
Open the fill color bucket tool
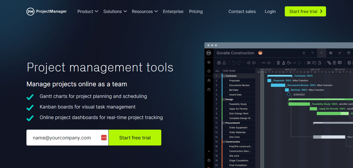pos(289,63)
